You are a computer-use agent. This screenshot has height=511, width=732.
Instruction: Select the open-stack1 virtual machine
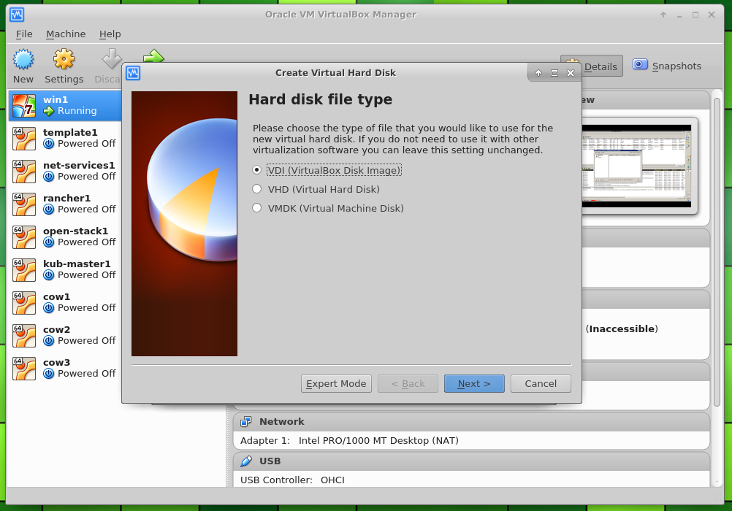click(x=65, y=237)
